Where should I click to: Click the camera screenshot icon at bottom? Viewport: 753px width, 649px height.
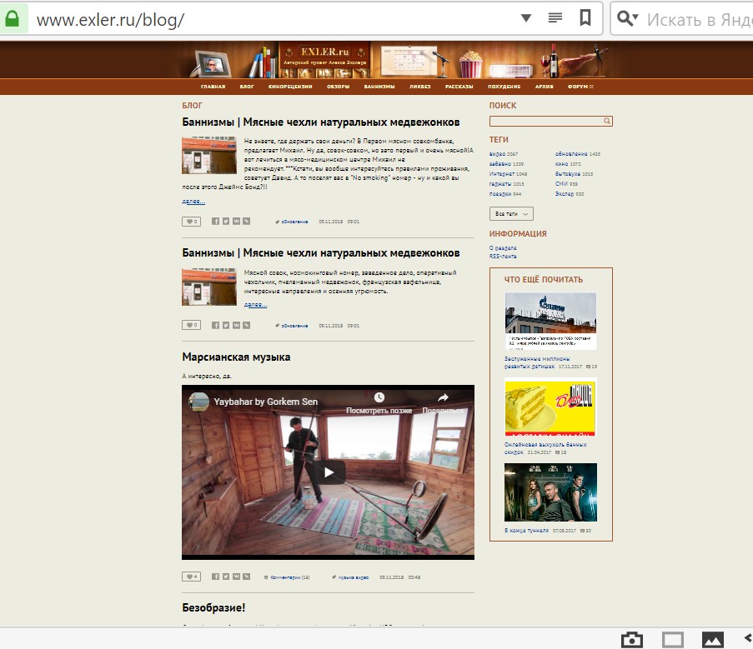[x=632, y=639]
